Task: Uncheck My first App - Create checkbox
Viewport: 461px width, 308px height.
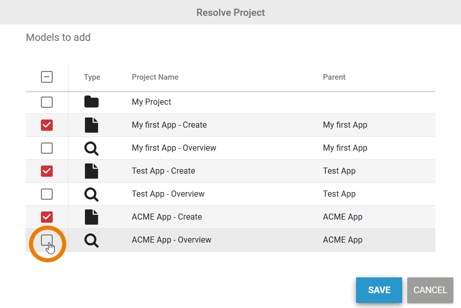Action: coord(47,125)
